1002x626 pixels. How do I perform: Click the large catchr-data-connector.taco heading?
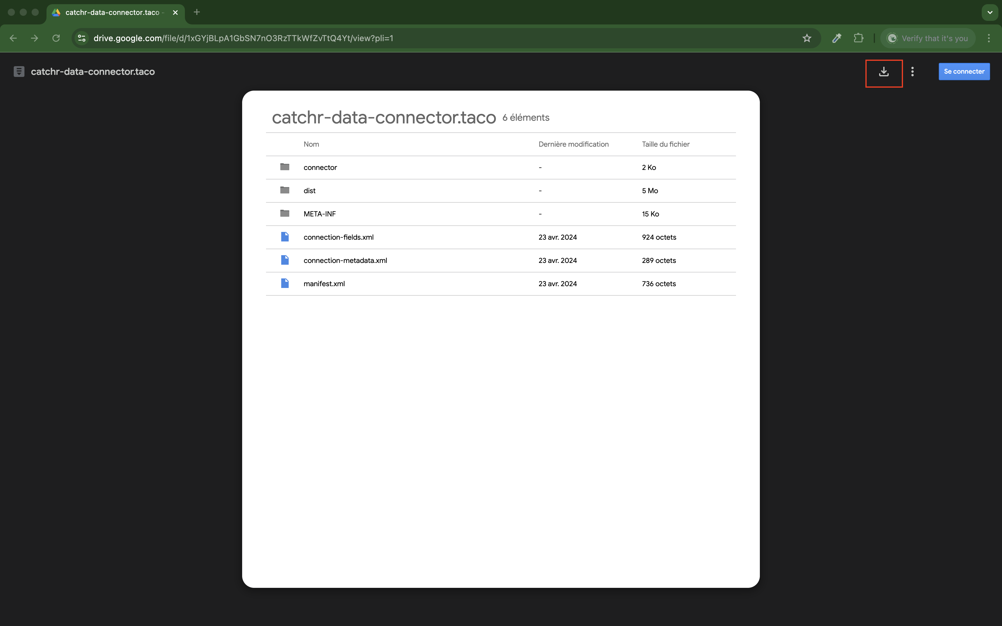tap(384, 117)
